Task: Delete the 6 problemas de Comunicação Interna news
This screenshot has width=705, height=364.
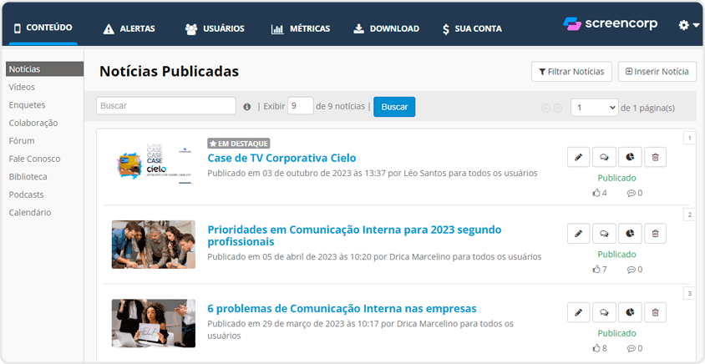Action: 655,312
